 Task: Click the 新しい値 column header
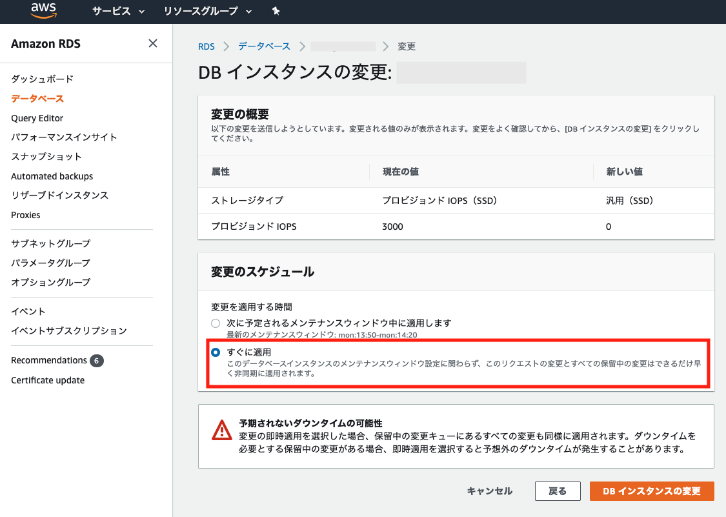click(625, 172)
